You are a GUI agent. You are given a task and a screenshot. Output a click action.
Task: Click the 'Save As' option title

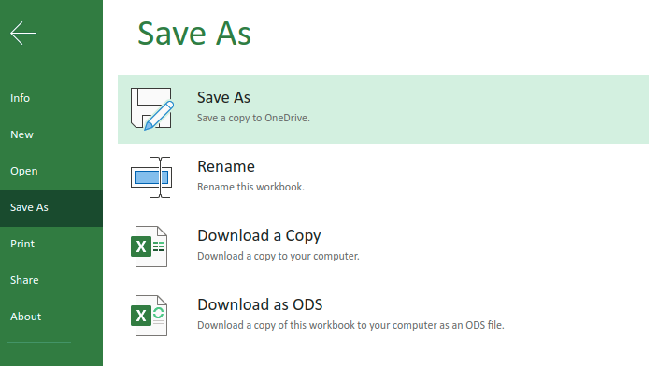pyautogui.click(x=223, y=98)
